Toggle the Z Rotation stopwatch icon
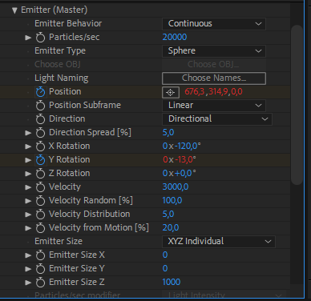The height and width of the screenshot is (301, 311). pyautogui.click(x=40, y=174)
